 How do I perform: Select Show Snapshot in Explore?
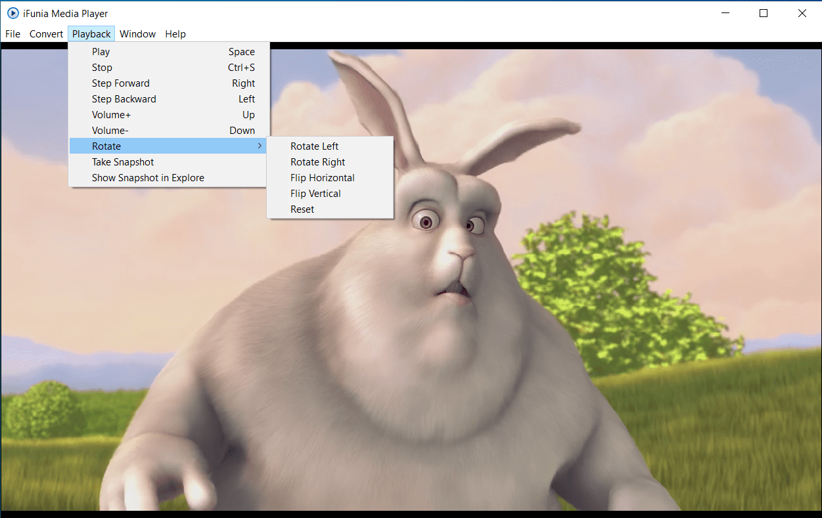168,178
